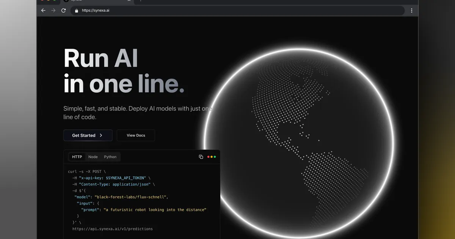
Task: Copy the curl code snippet
Action: 201,156
